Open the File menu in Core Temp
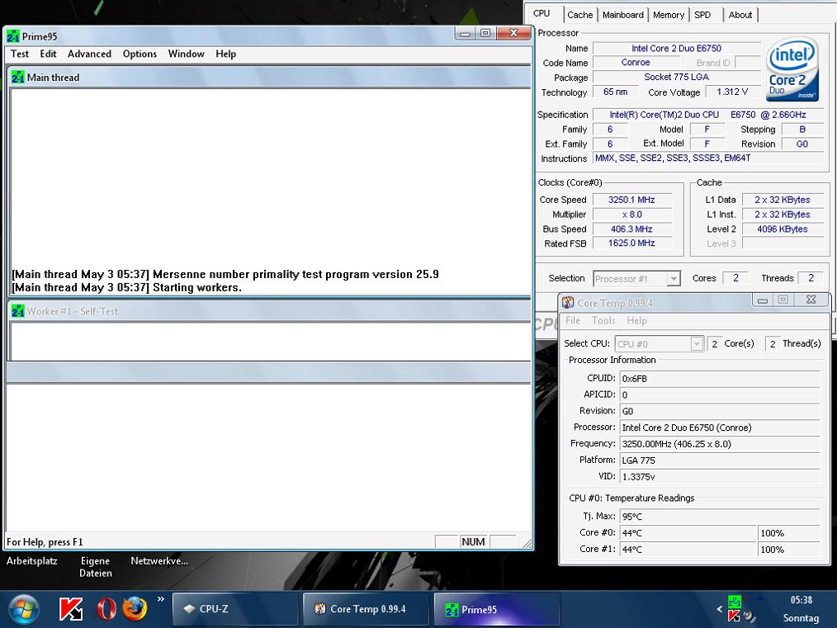 pyautogui.click(x=573, y=320)
